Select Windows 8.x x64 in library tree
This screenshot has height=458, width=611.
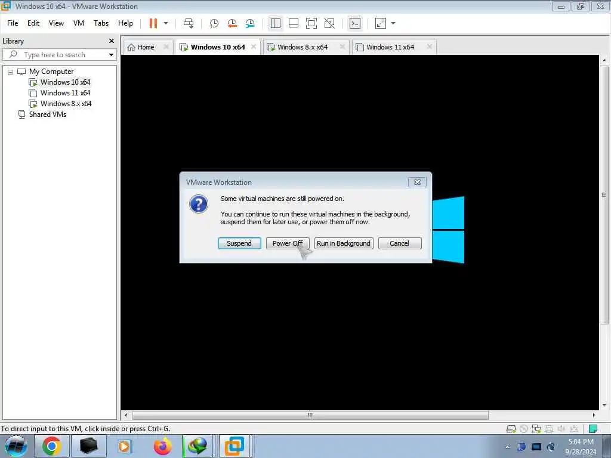66,104
